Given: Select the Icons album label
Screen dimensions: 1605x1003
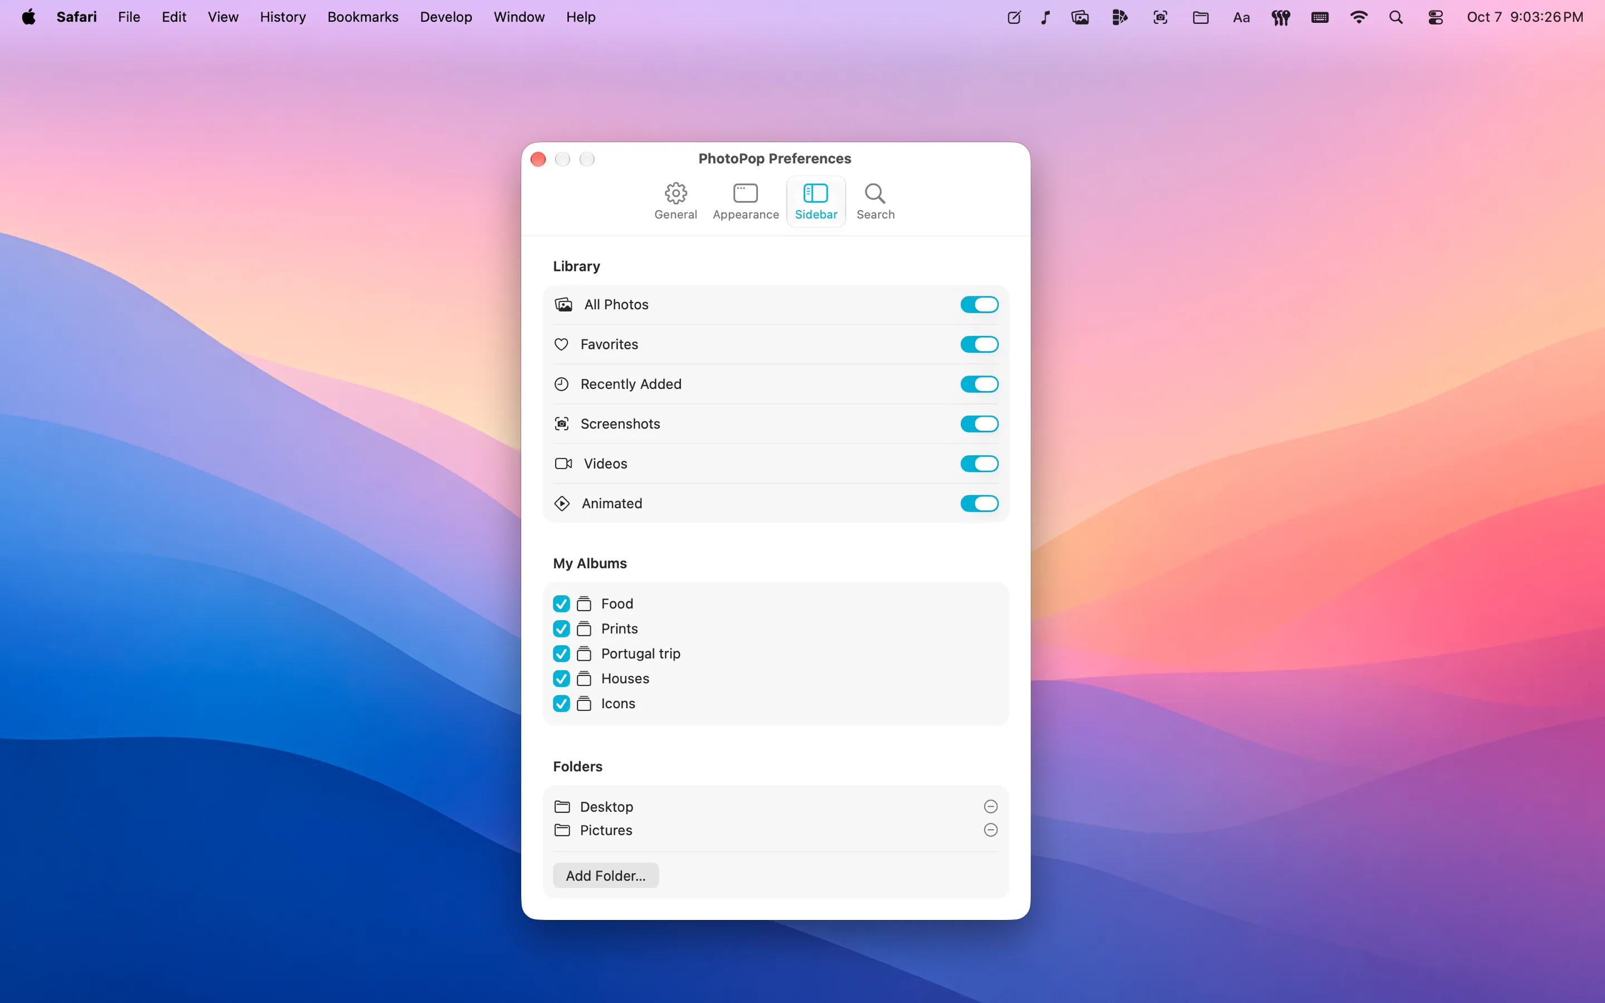Looking at the screenshot, I should [x=617, y=703].
